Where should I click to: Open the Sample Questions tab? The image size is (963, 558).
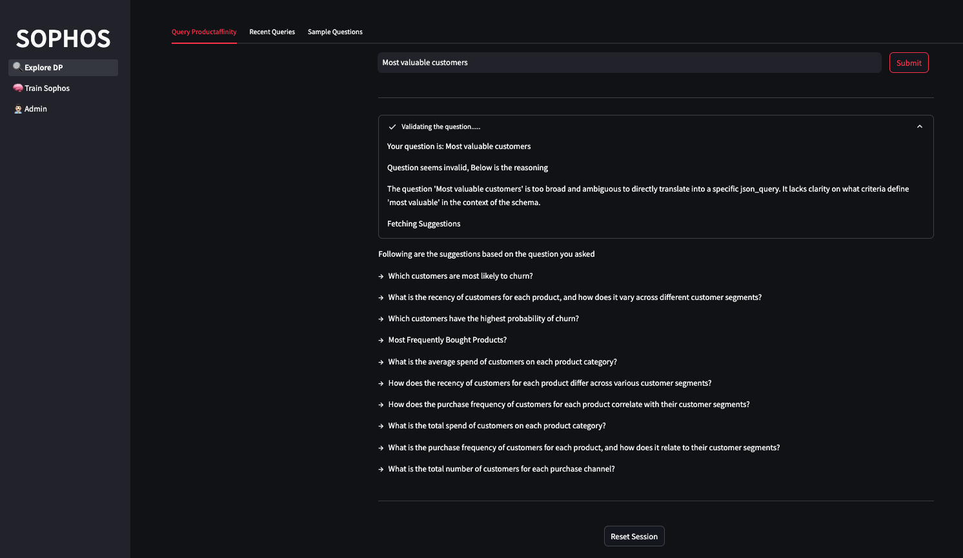click(335, 32)
